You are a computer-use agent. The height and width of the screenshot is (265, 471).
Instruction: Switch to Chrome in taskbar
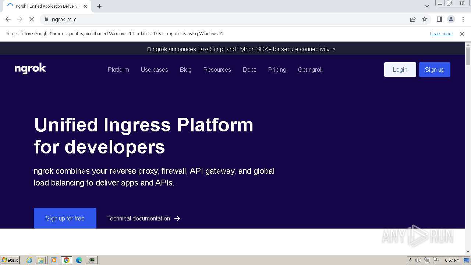67,260
